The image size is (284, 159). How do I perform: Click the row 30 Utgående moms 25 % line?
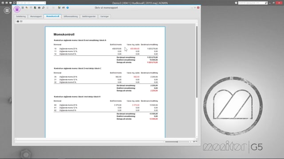106,77
